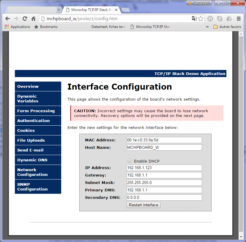Go back to the previous page
246x242 pixels.
tap(7, 19)
